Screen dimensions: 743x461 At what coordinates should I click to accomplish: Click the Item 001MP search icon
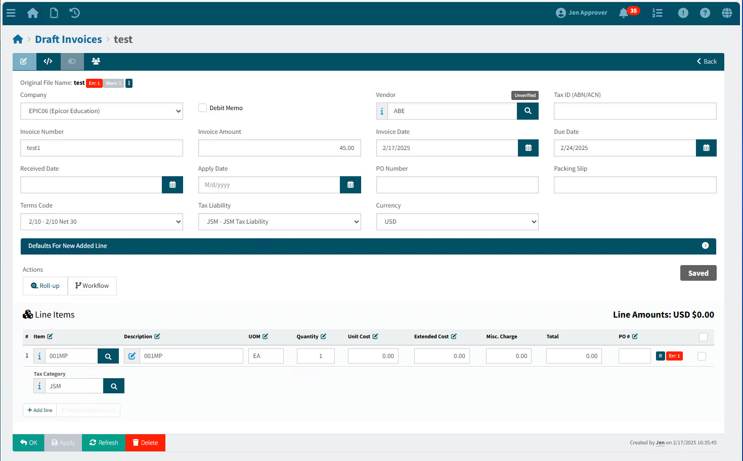(x=108, y=356)
